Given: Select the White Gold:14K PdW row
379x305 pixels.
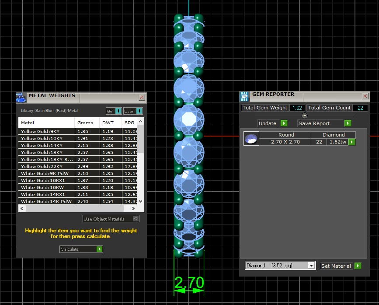Looking at the screenshot, I should tap(78, 201).
